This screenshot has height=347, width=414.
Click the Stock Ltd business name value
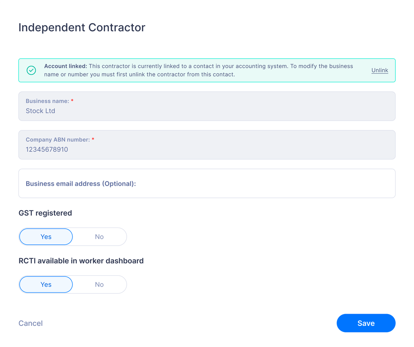[40, 111]
